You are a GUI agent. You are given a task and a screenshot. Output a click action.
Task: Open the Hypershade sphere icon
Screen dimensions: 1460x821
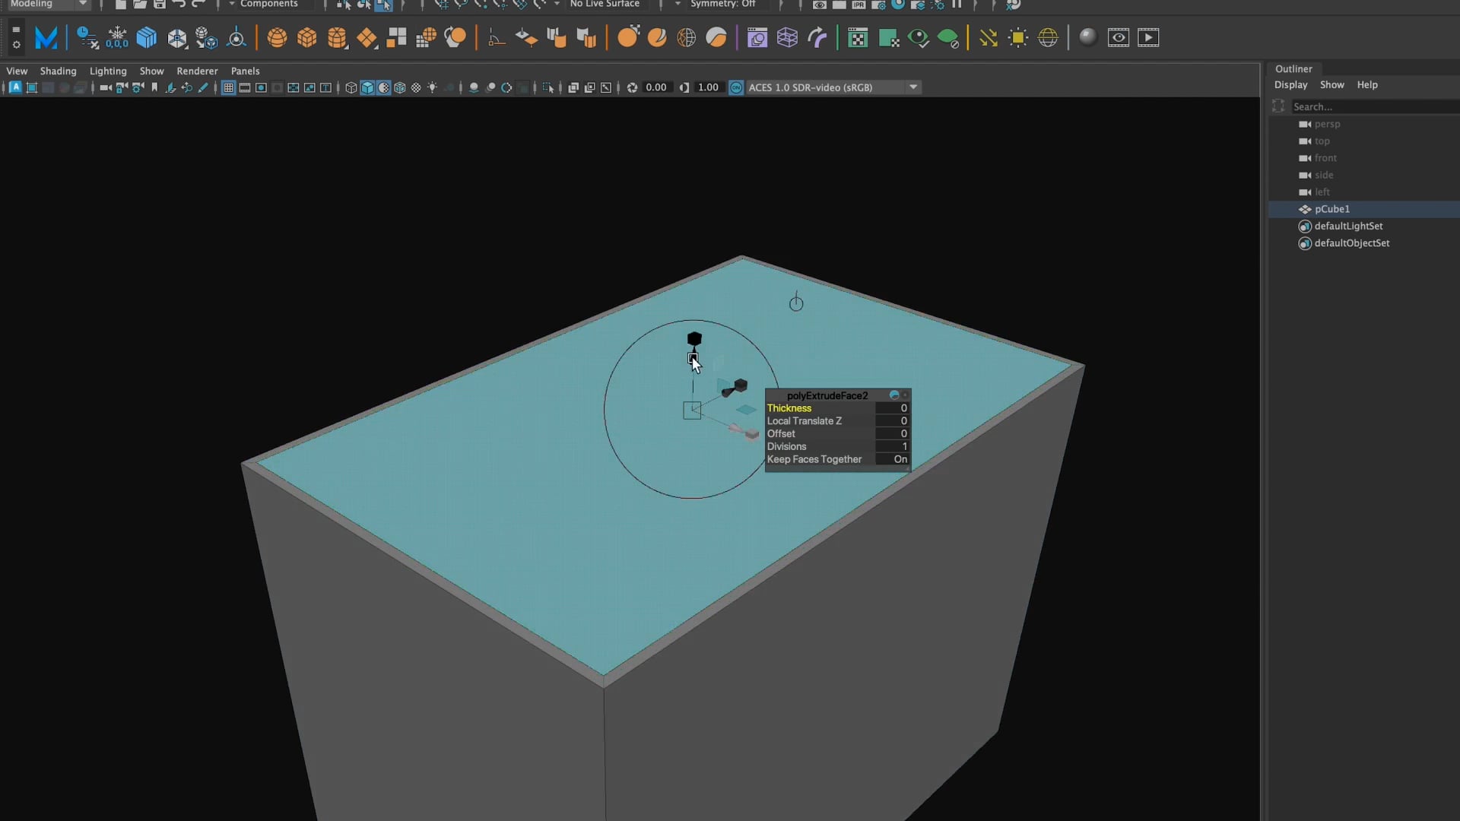pos(1088,37)
